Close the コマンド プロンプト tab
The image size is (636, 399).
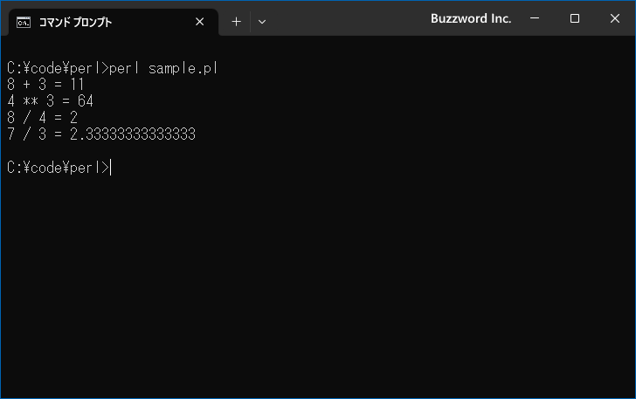tap(199, 22)
